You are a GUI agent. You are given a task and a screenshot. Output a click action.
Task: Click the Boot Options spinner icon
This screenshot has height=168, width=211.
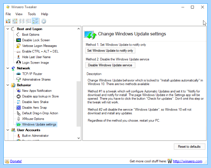[x=18, y=35]
